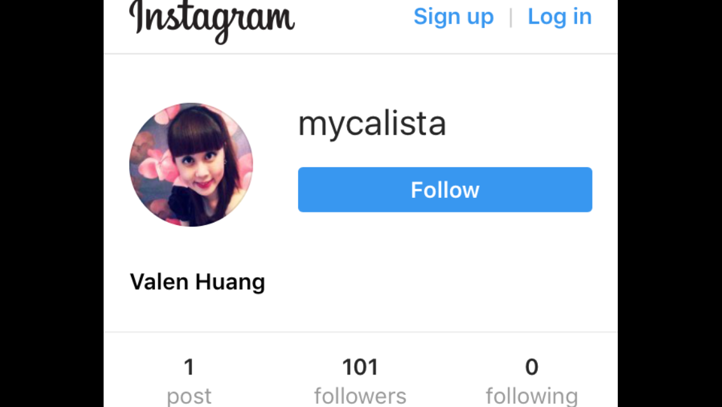Click the separator between Sign up and Log in
This screenshot has width=722, height=407.
point(510,18)
